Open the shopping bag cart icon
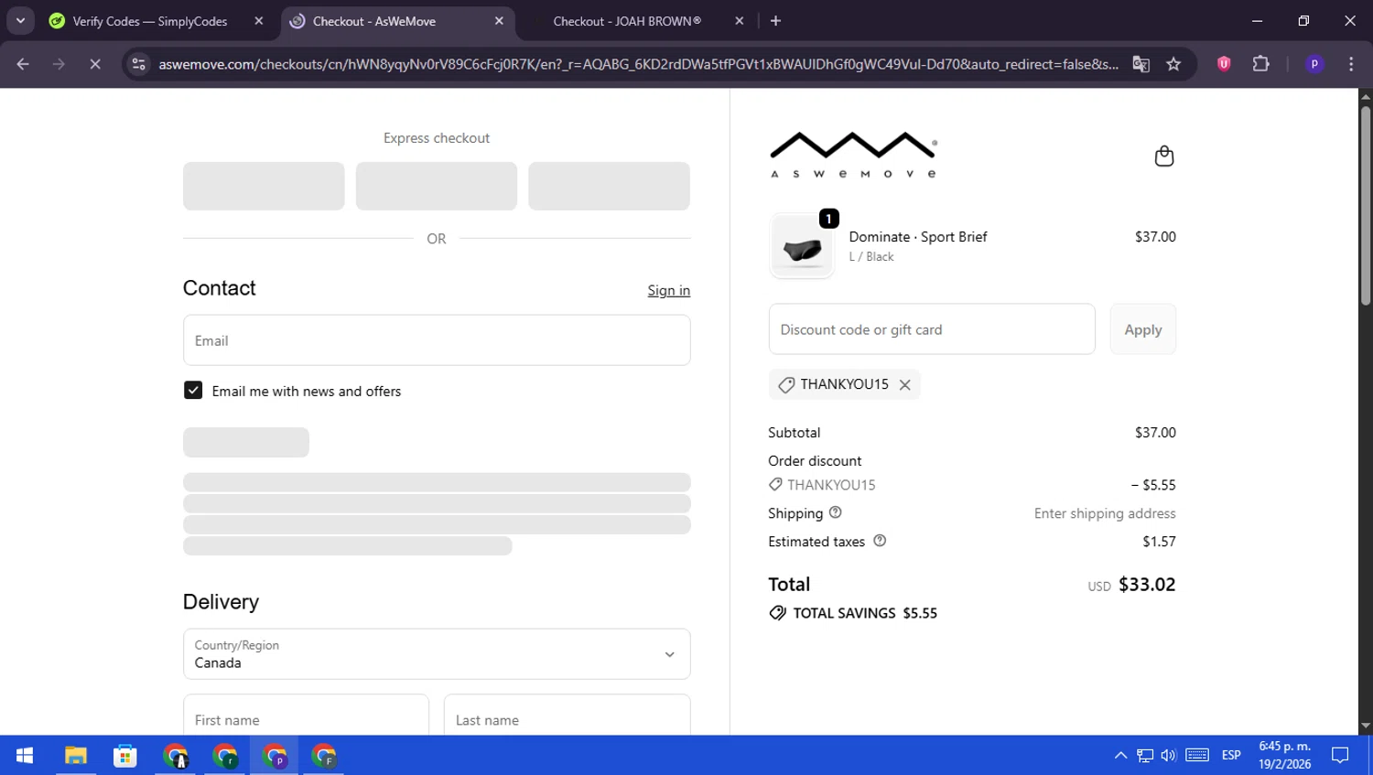Image resolution: width=1373 pixels, height=775 pixels. (1163, 156)
